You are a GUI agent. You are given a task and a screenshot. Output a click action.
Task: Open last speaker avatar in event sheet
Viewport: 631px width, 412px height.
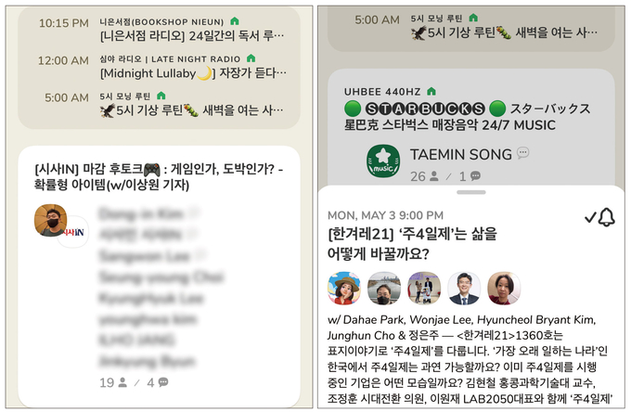pos(504,288)
